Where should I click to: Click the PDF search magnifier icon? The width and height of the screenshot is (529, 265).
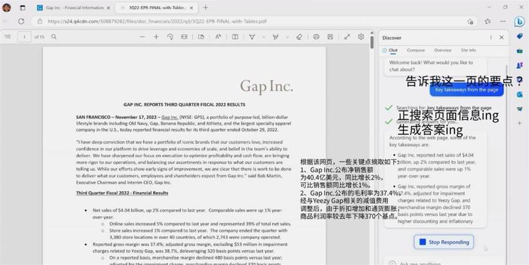53,37
